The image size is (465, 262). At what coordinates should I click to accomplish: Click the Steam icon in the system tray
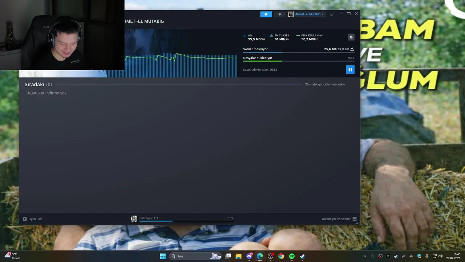[x=396, y=256]
